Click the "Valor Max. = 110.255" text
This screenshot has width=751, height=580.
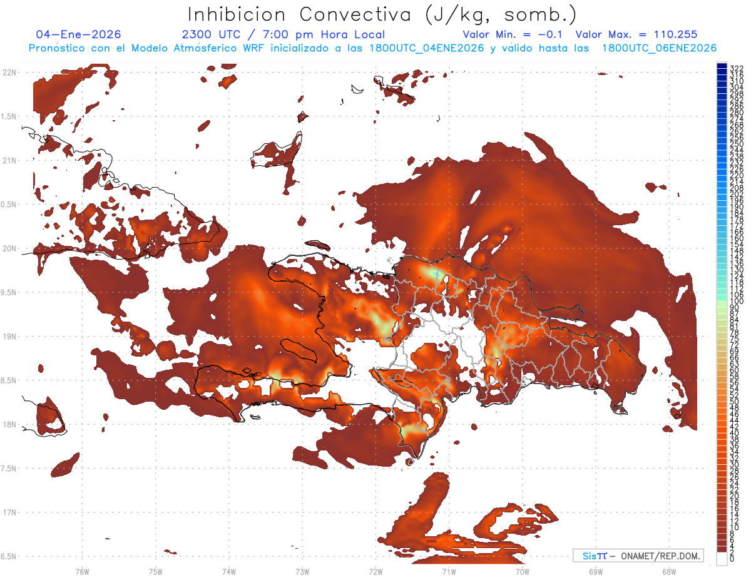click(x=636, y=34)
